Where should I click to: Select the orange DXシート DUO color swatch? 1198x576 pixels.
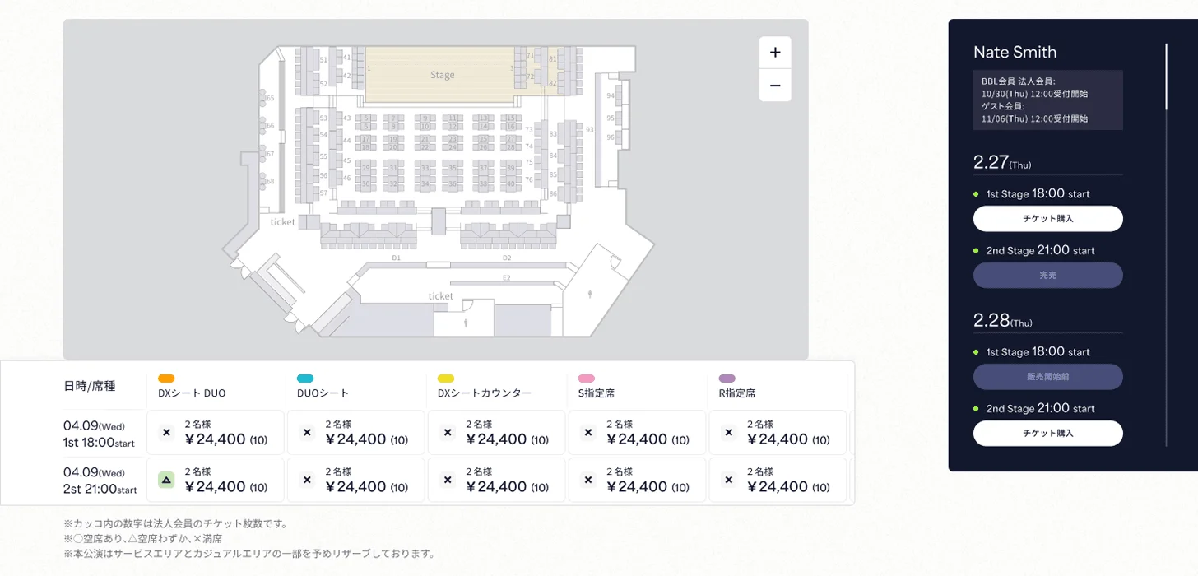(x=166, y=379)
